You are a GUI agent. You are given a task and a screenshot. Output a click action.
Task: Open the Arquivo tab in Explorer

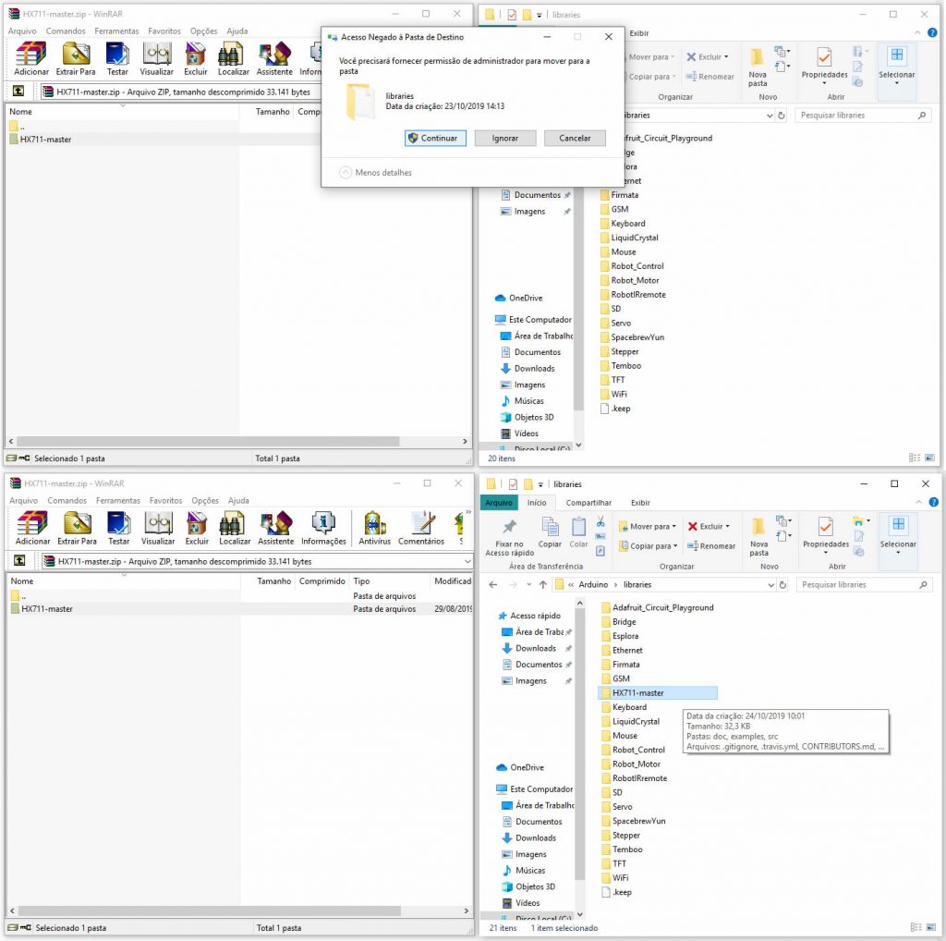tap(499, 502)
